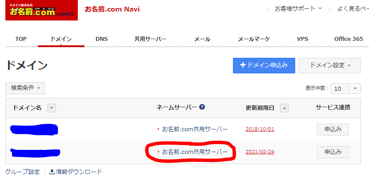This screenshot has height=185, width=369.
Task: Toggle sort arrow next to 更新期限日
Action: point(285,108)
